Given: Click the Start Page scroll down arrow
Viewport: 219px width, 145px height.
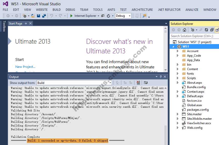Looking at the screenshot, I should coord(166,70).
